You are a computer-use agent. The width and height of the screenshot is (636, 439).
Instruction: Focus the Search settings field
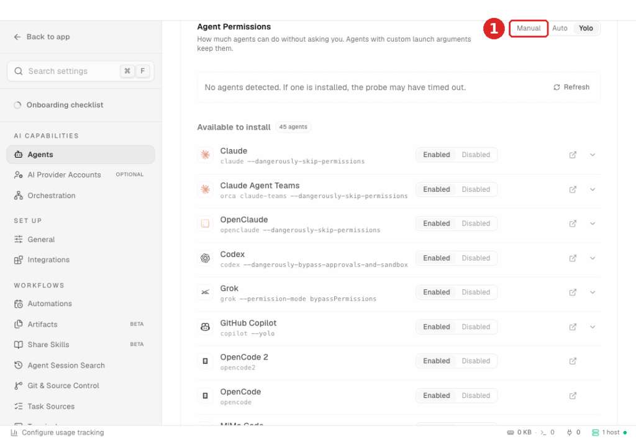81,71
